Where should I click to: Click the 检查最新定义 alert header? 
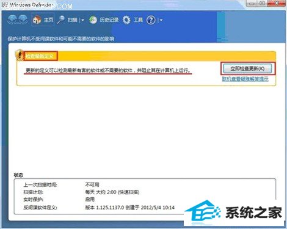point(40,56)
